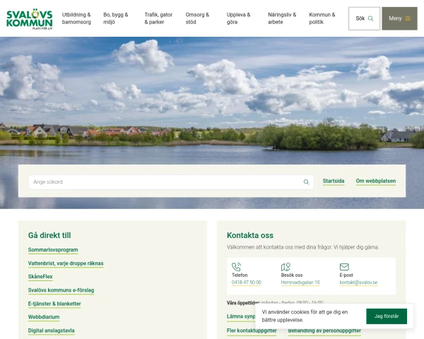424x339 pixels.
Task: Expand Trafik, gator & parker menu
Action: 158,18
